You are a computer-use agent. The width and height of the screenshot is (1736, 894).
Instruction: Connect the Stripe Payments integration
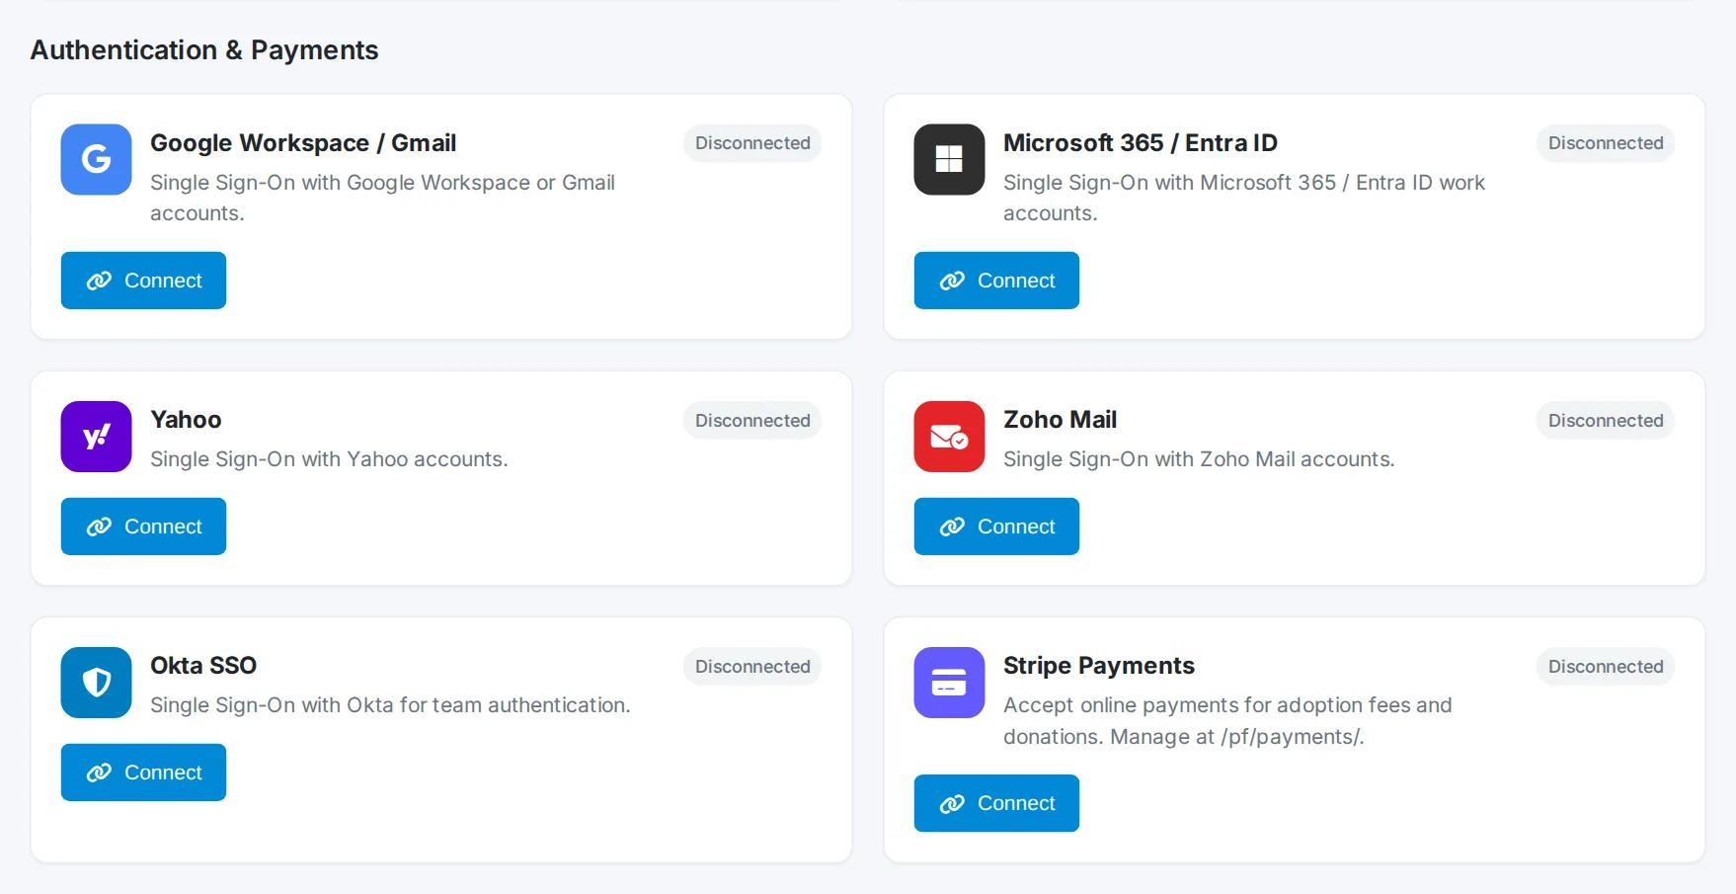coord(996,803)
